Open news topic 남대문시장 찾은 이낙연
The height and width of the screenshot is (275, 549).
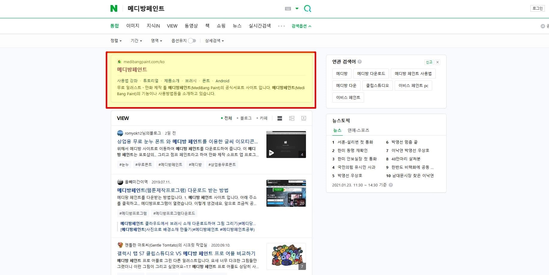413,176
